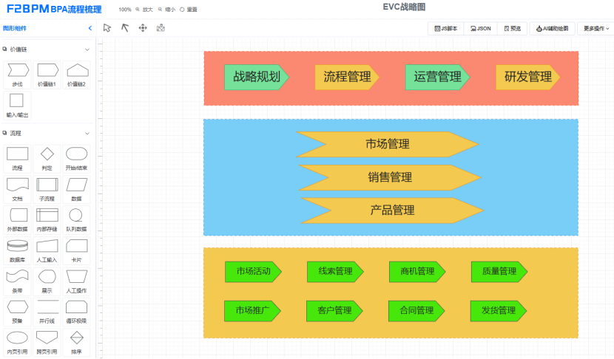Viewport: 614px width, 359px height.
Task: Select the 销售管理 chevron node
Action: coord(390,177)
